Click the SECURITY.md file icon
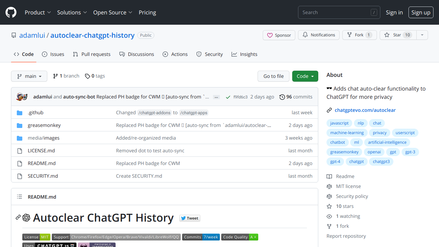Image resolution: width=439 pixels, height=247 pixels. [x=20, y=176]
